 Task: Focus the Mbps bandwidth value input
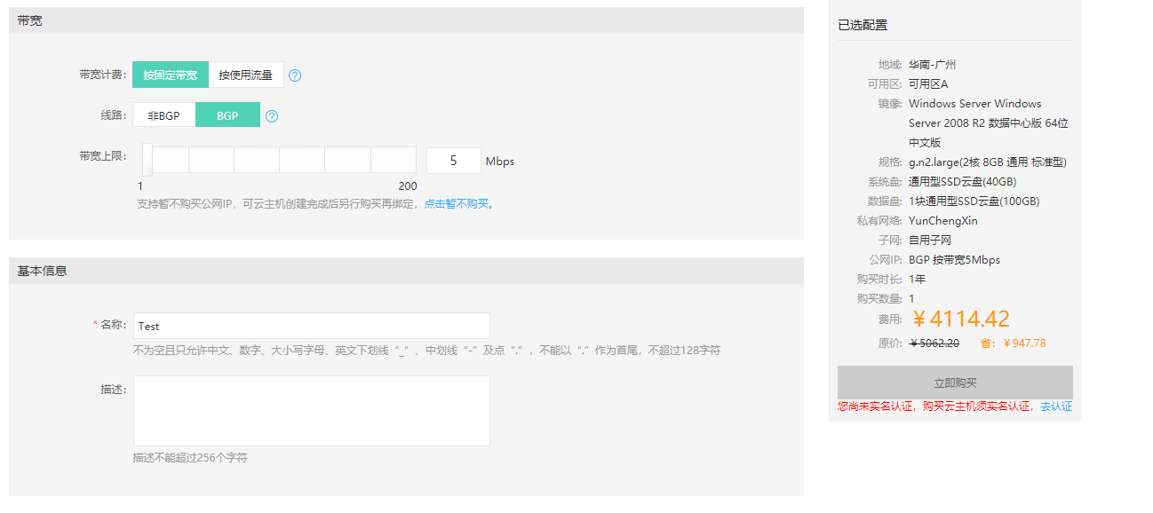coord(453,161)
